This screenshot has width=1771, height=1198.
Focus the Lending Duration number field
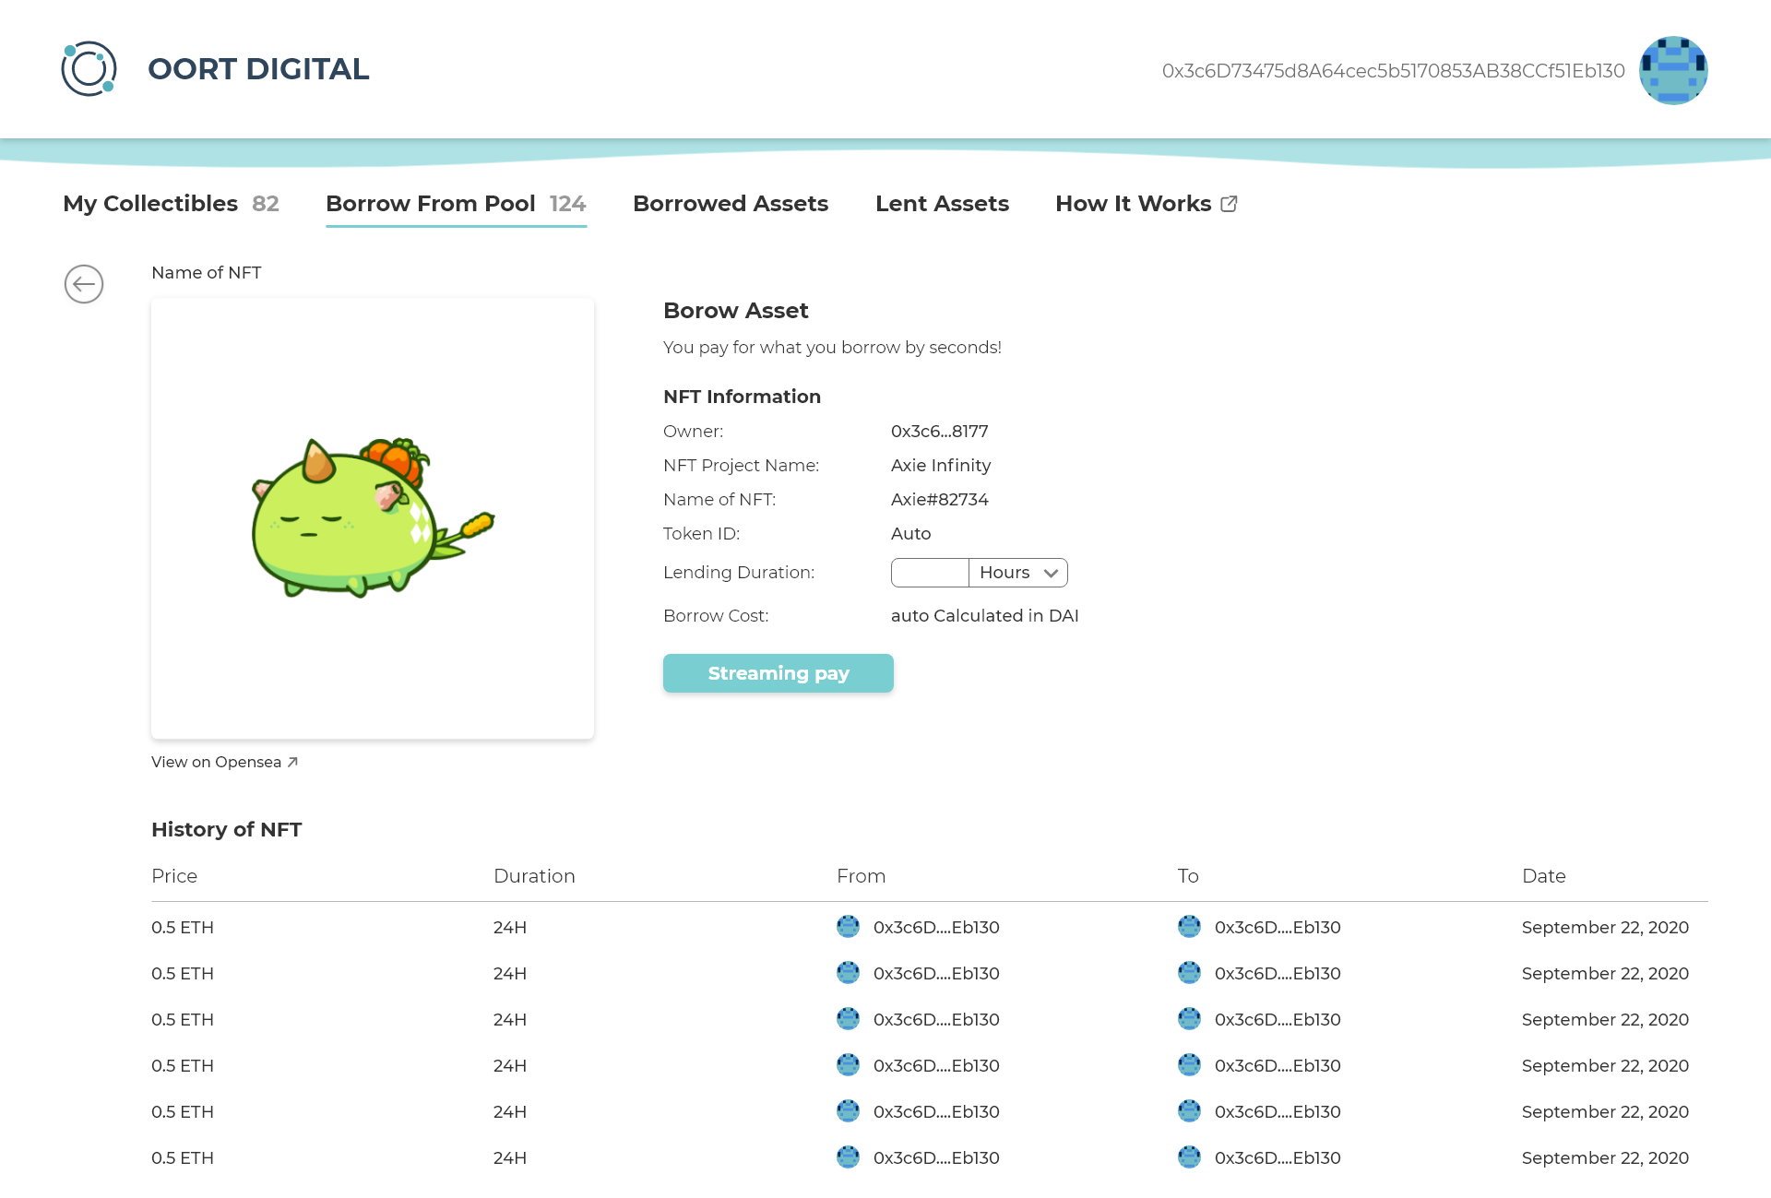tap(930, 573)
